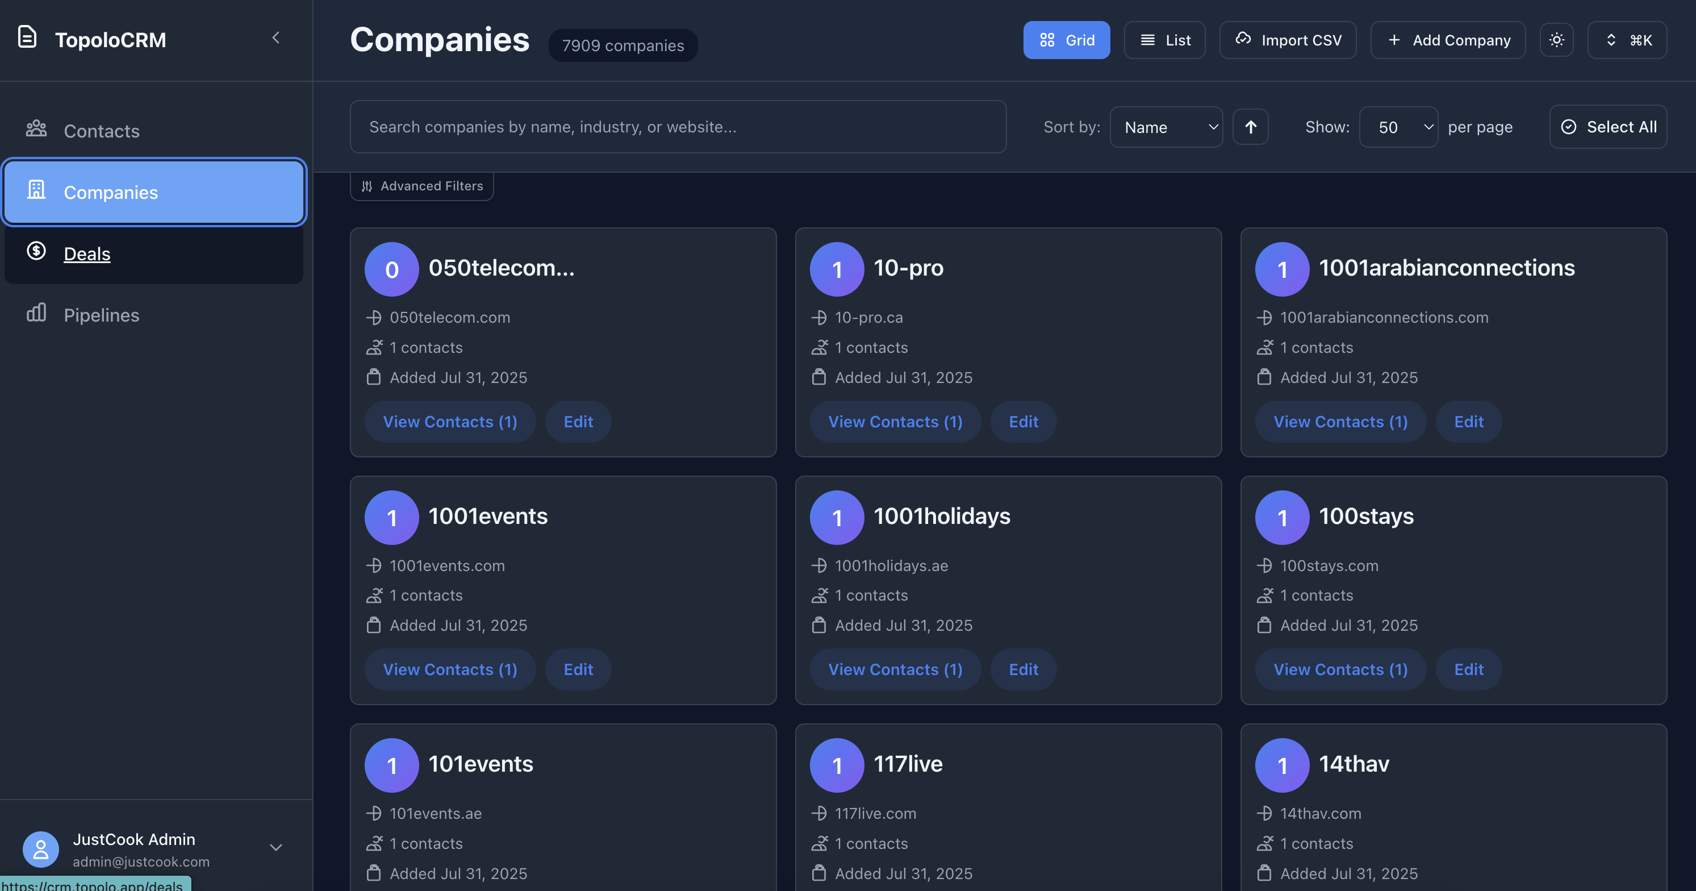The width and height of the screenshot is (1696, 891).
Task: Collapse the sidebar with the chevron arrow
Action: pos(276,38)
